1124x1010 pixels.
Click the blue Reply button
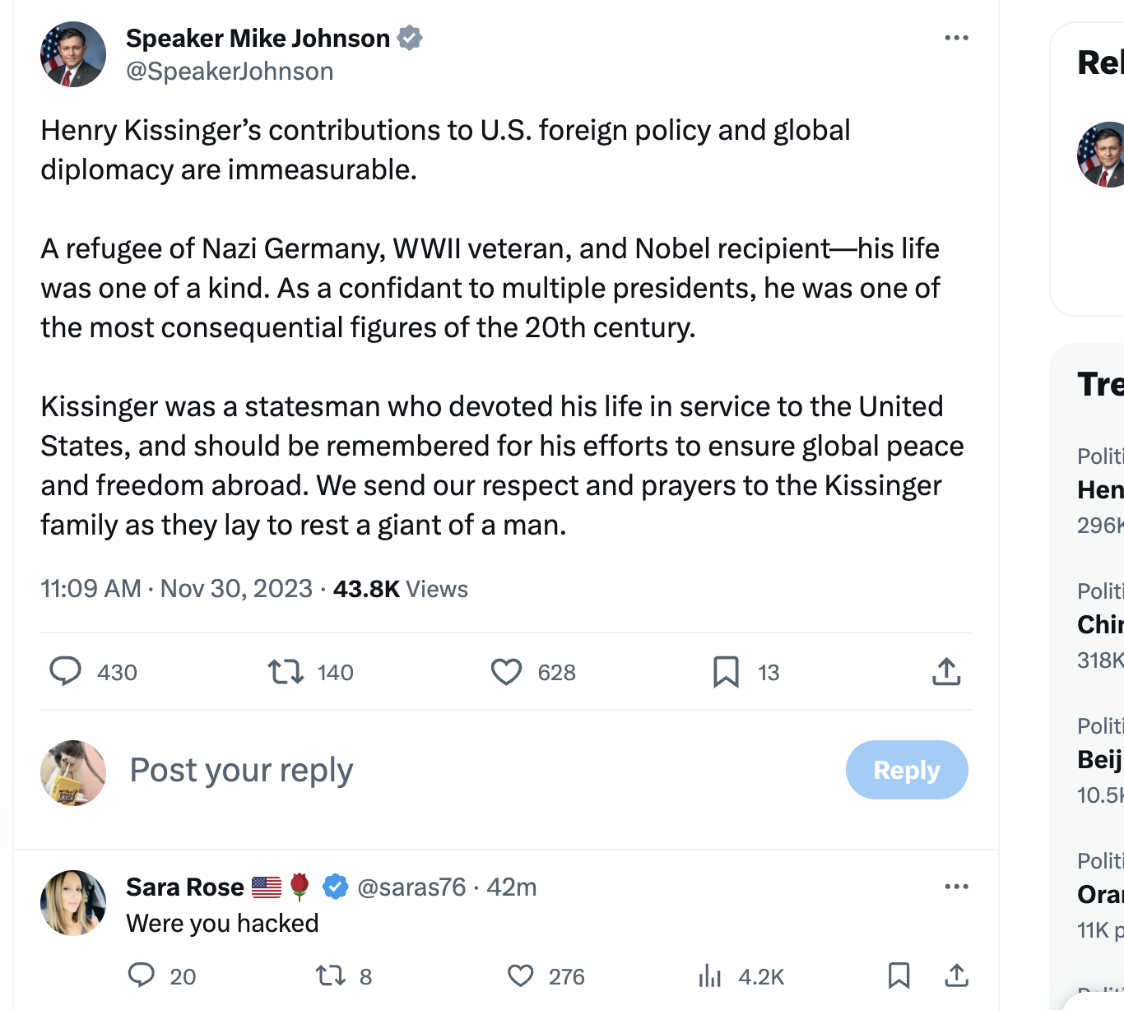coord(906,770)
